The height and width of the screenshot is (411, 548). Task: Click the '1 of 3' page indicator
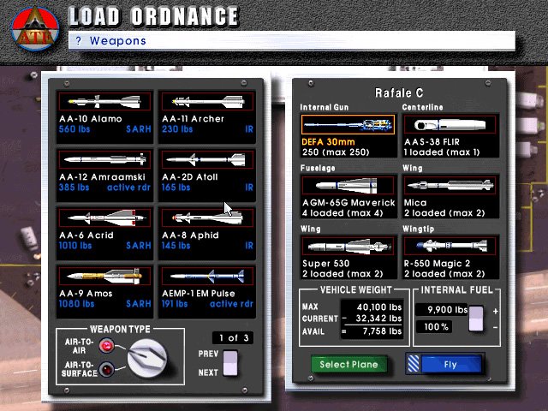pyautogui.click(x=233, y=337)
